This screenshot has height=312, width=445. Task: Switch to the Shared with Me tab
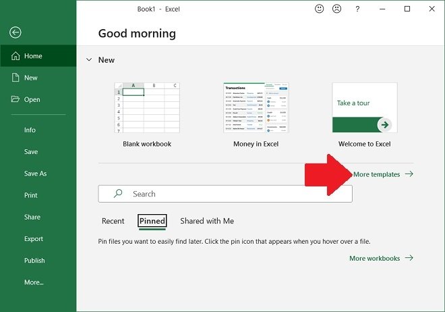207,221
